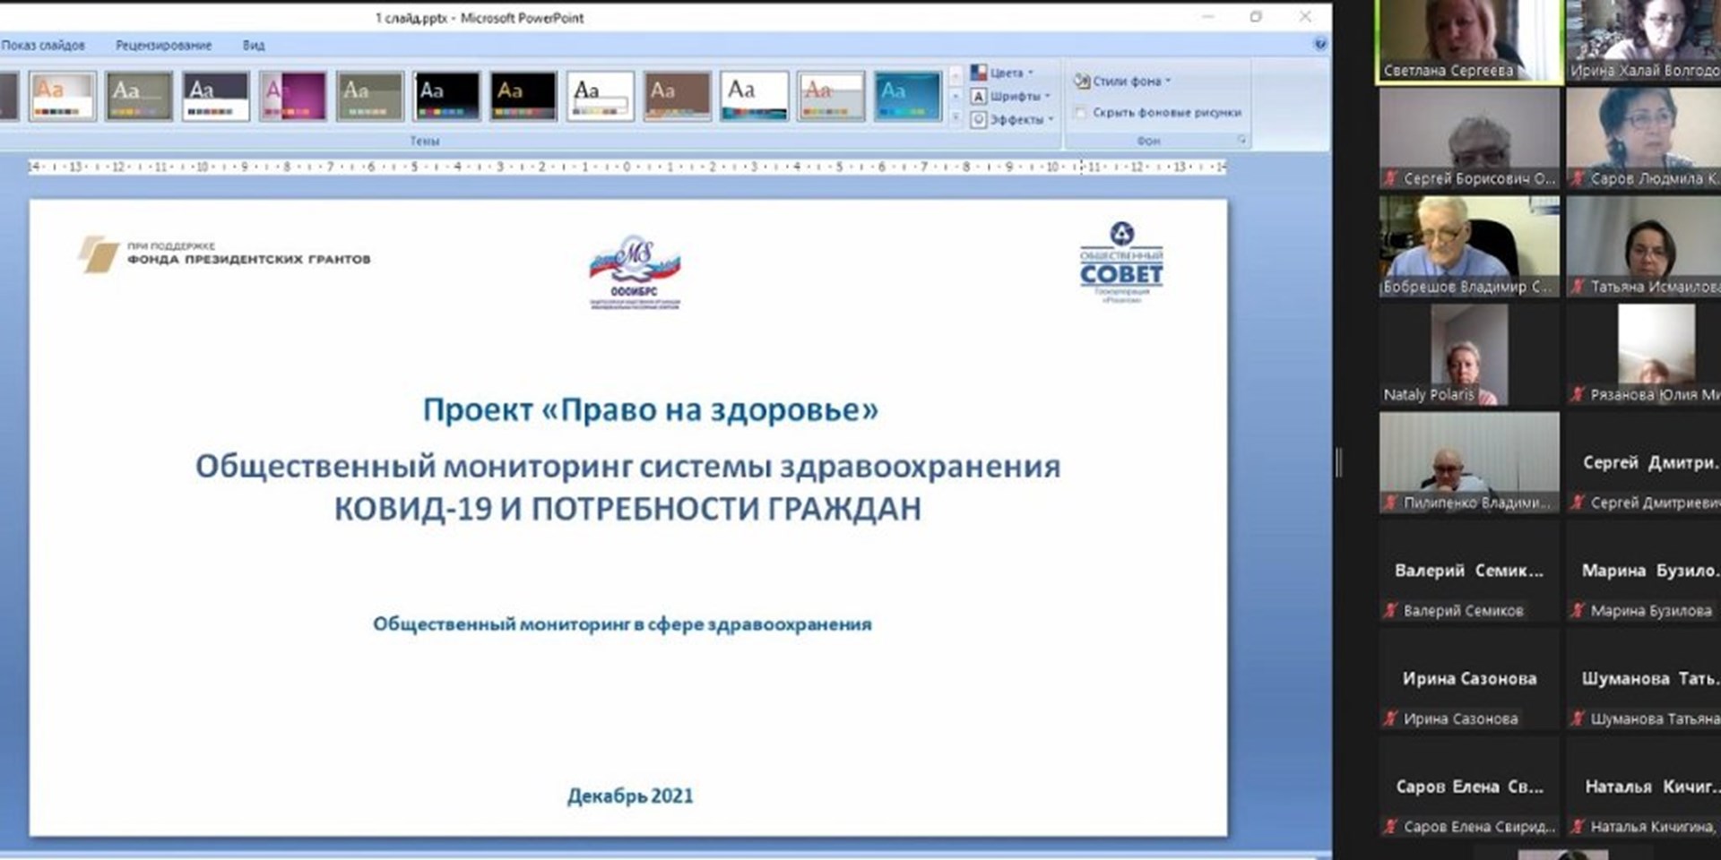Image resolution: width=1721 pixels, height=860 pixels.
Task: Open the Фон group dialog launcher
Action: [1241, 141]
